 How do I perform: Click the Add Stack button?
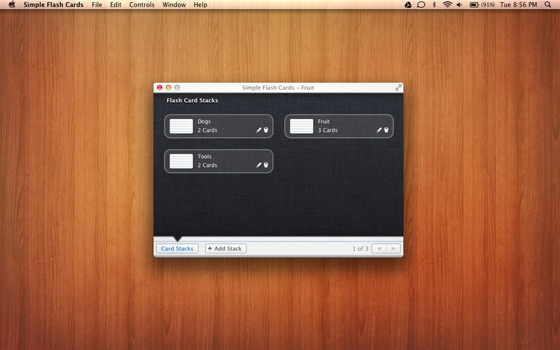click(225, 248)
